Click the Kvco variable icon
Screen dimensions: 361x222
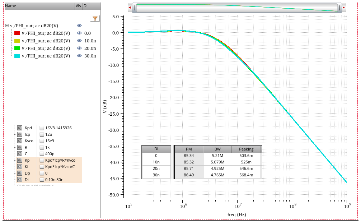tap(20, 141)
